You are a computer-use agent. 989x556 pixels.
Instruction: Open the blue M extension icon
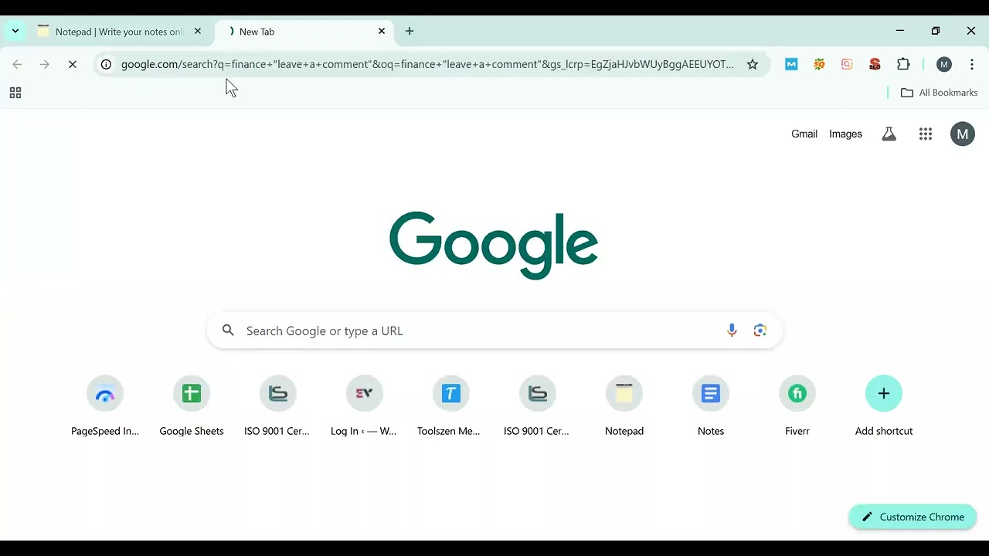pos(791,64)
